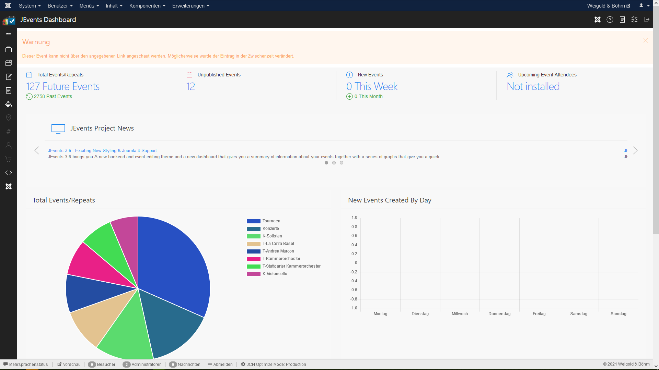
Task: Open the Menüs menu
Action: pos(89,6)
